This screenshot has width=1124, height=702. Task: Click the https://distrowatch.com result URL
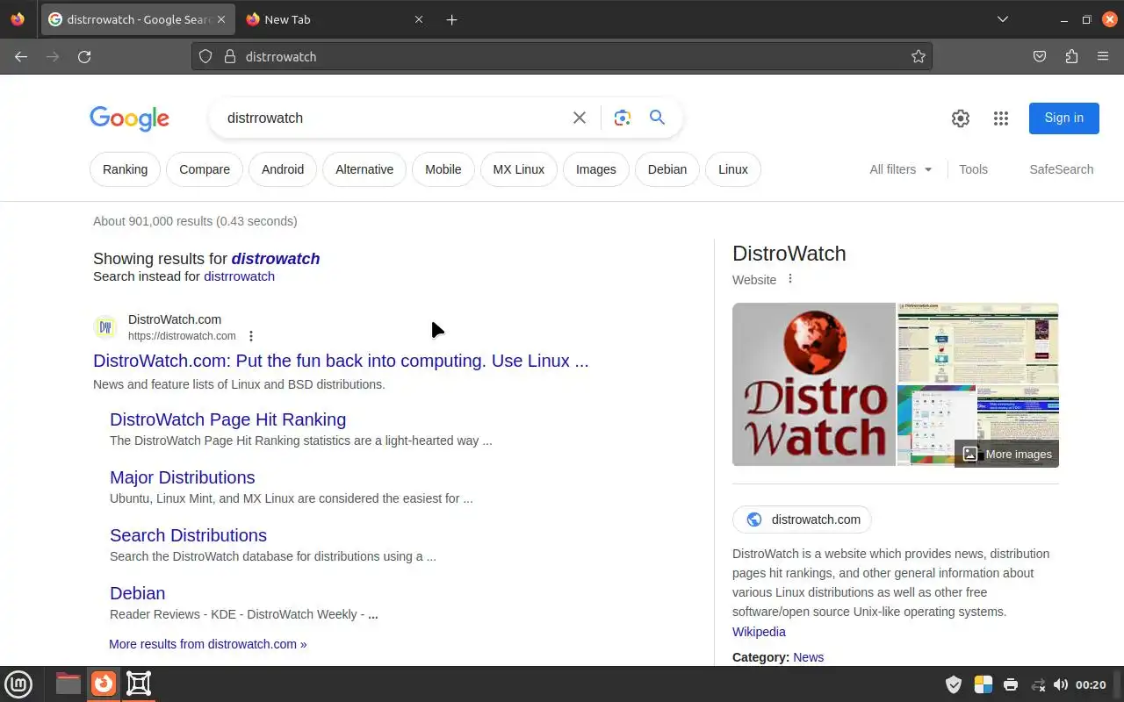click(182, 336)
